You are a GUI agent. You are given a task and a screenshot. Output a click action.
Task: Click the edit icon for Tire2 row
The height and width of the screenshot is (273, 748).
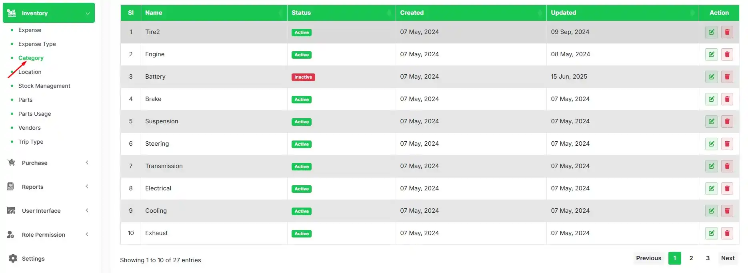pyautogui.click(x=711, y=32)
